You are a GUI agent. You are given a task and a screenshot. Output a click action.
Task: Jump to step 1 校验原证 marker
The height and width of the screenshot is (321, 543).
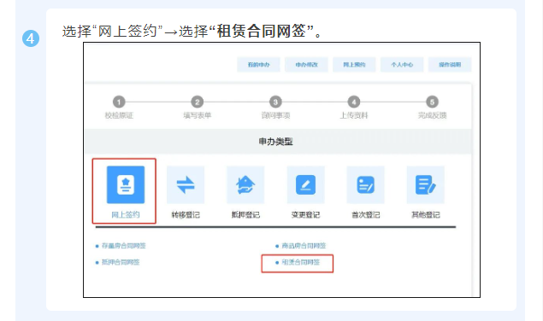pyautogui.click(x=119, y=102)
